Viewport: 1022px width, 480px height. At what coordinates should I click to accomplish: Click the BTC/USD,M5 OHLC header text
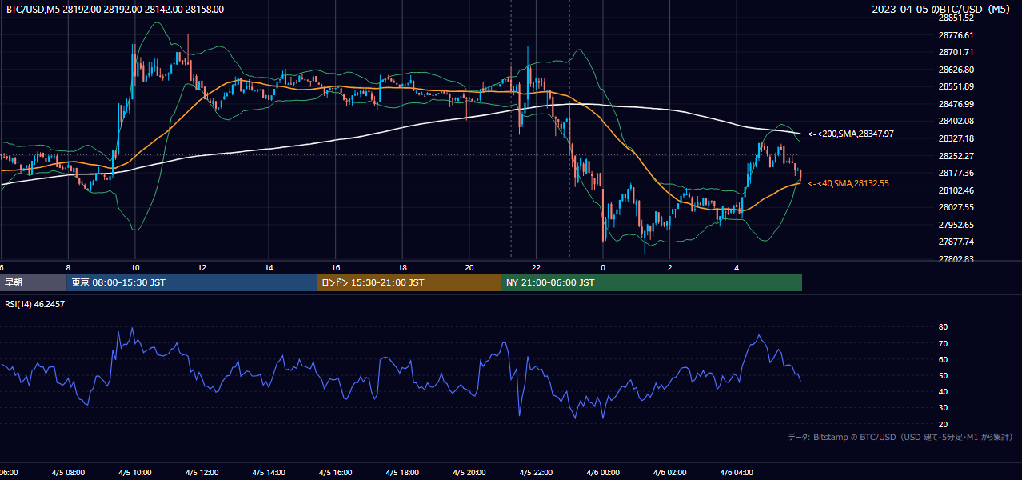click(x=115, y=10)
